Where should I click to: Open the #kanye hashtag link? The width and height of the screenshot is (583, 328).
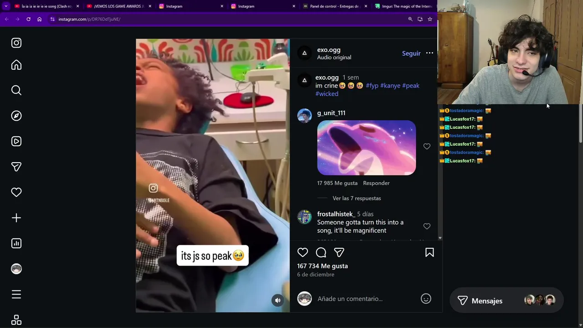(390, 86)
